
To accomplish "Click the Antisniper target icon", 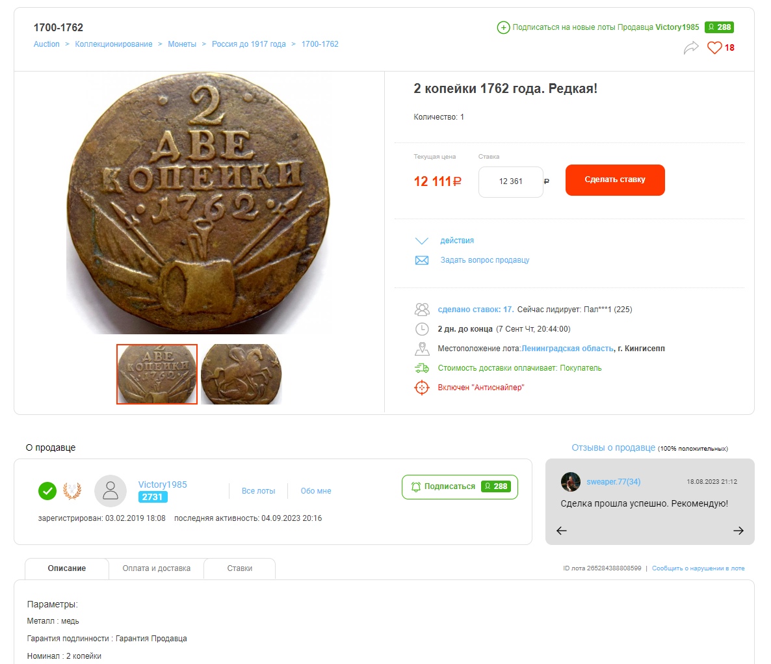I will click(x=422, y=388).
